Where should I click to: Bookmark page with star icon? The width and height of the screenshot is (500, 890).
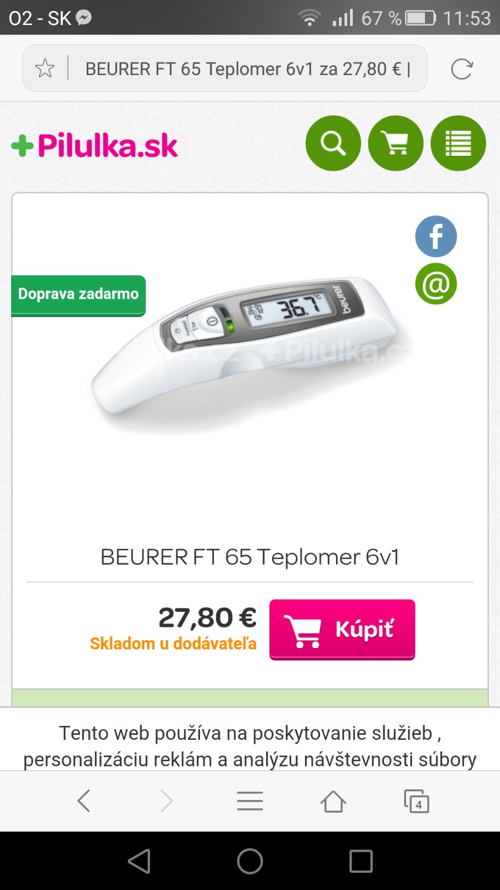click(44, 69)
